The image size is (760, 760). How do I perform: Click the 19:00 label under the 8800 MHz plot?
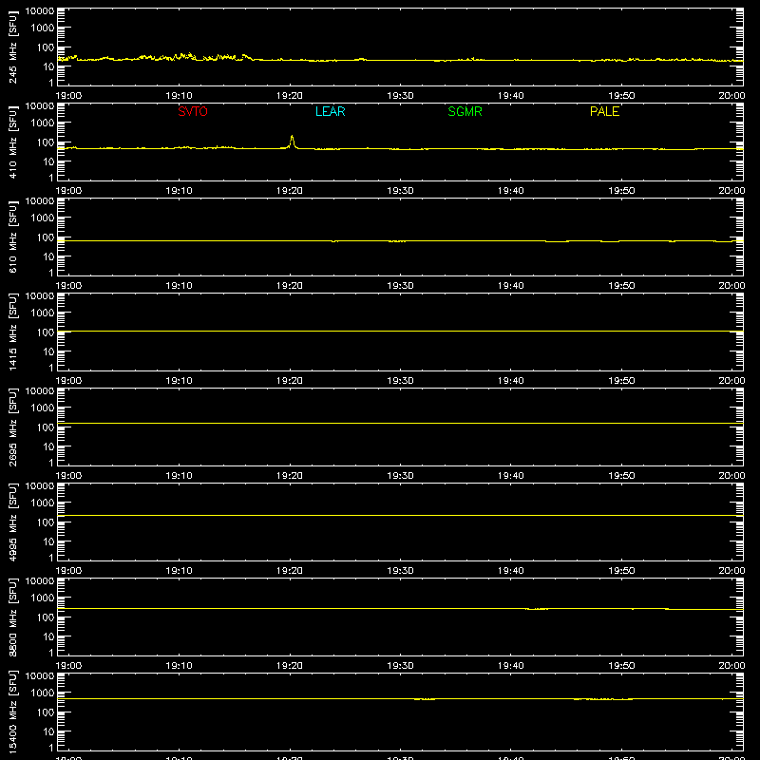[68, 666]
